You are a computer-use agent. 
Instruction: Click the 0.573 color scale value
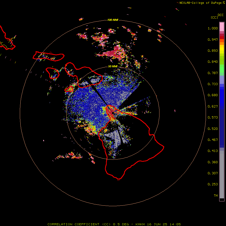coord(213,118)
